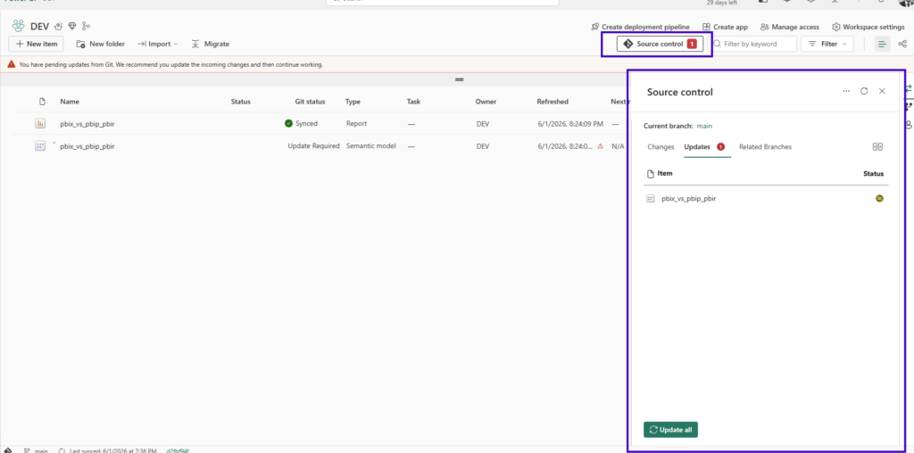Open the pbix_vs_pbip_pbir Report item name
914x453 pixels.
pos(87,123)
